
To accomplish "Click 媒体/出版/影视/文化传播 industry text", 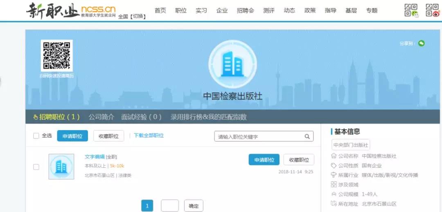I will click(390, 175).
